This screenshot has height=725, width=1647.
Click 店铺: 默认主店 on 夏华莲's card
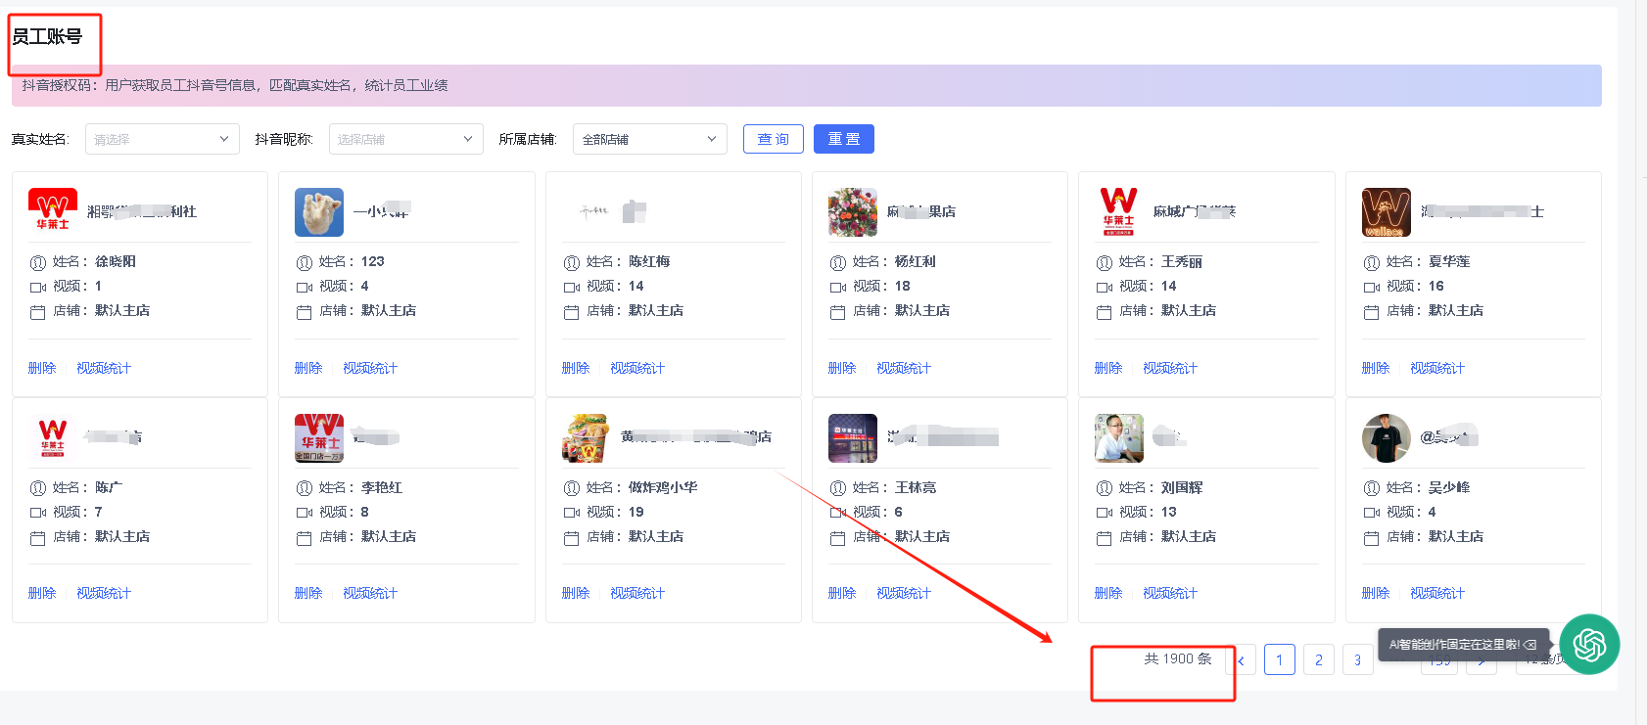tap(1435, 311)
